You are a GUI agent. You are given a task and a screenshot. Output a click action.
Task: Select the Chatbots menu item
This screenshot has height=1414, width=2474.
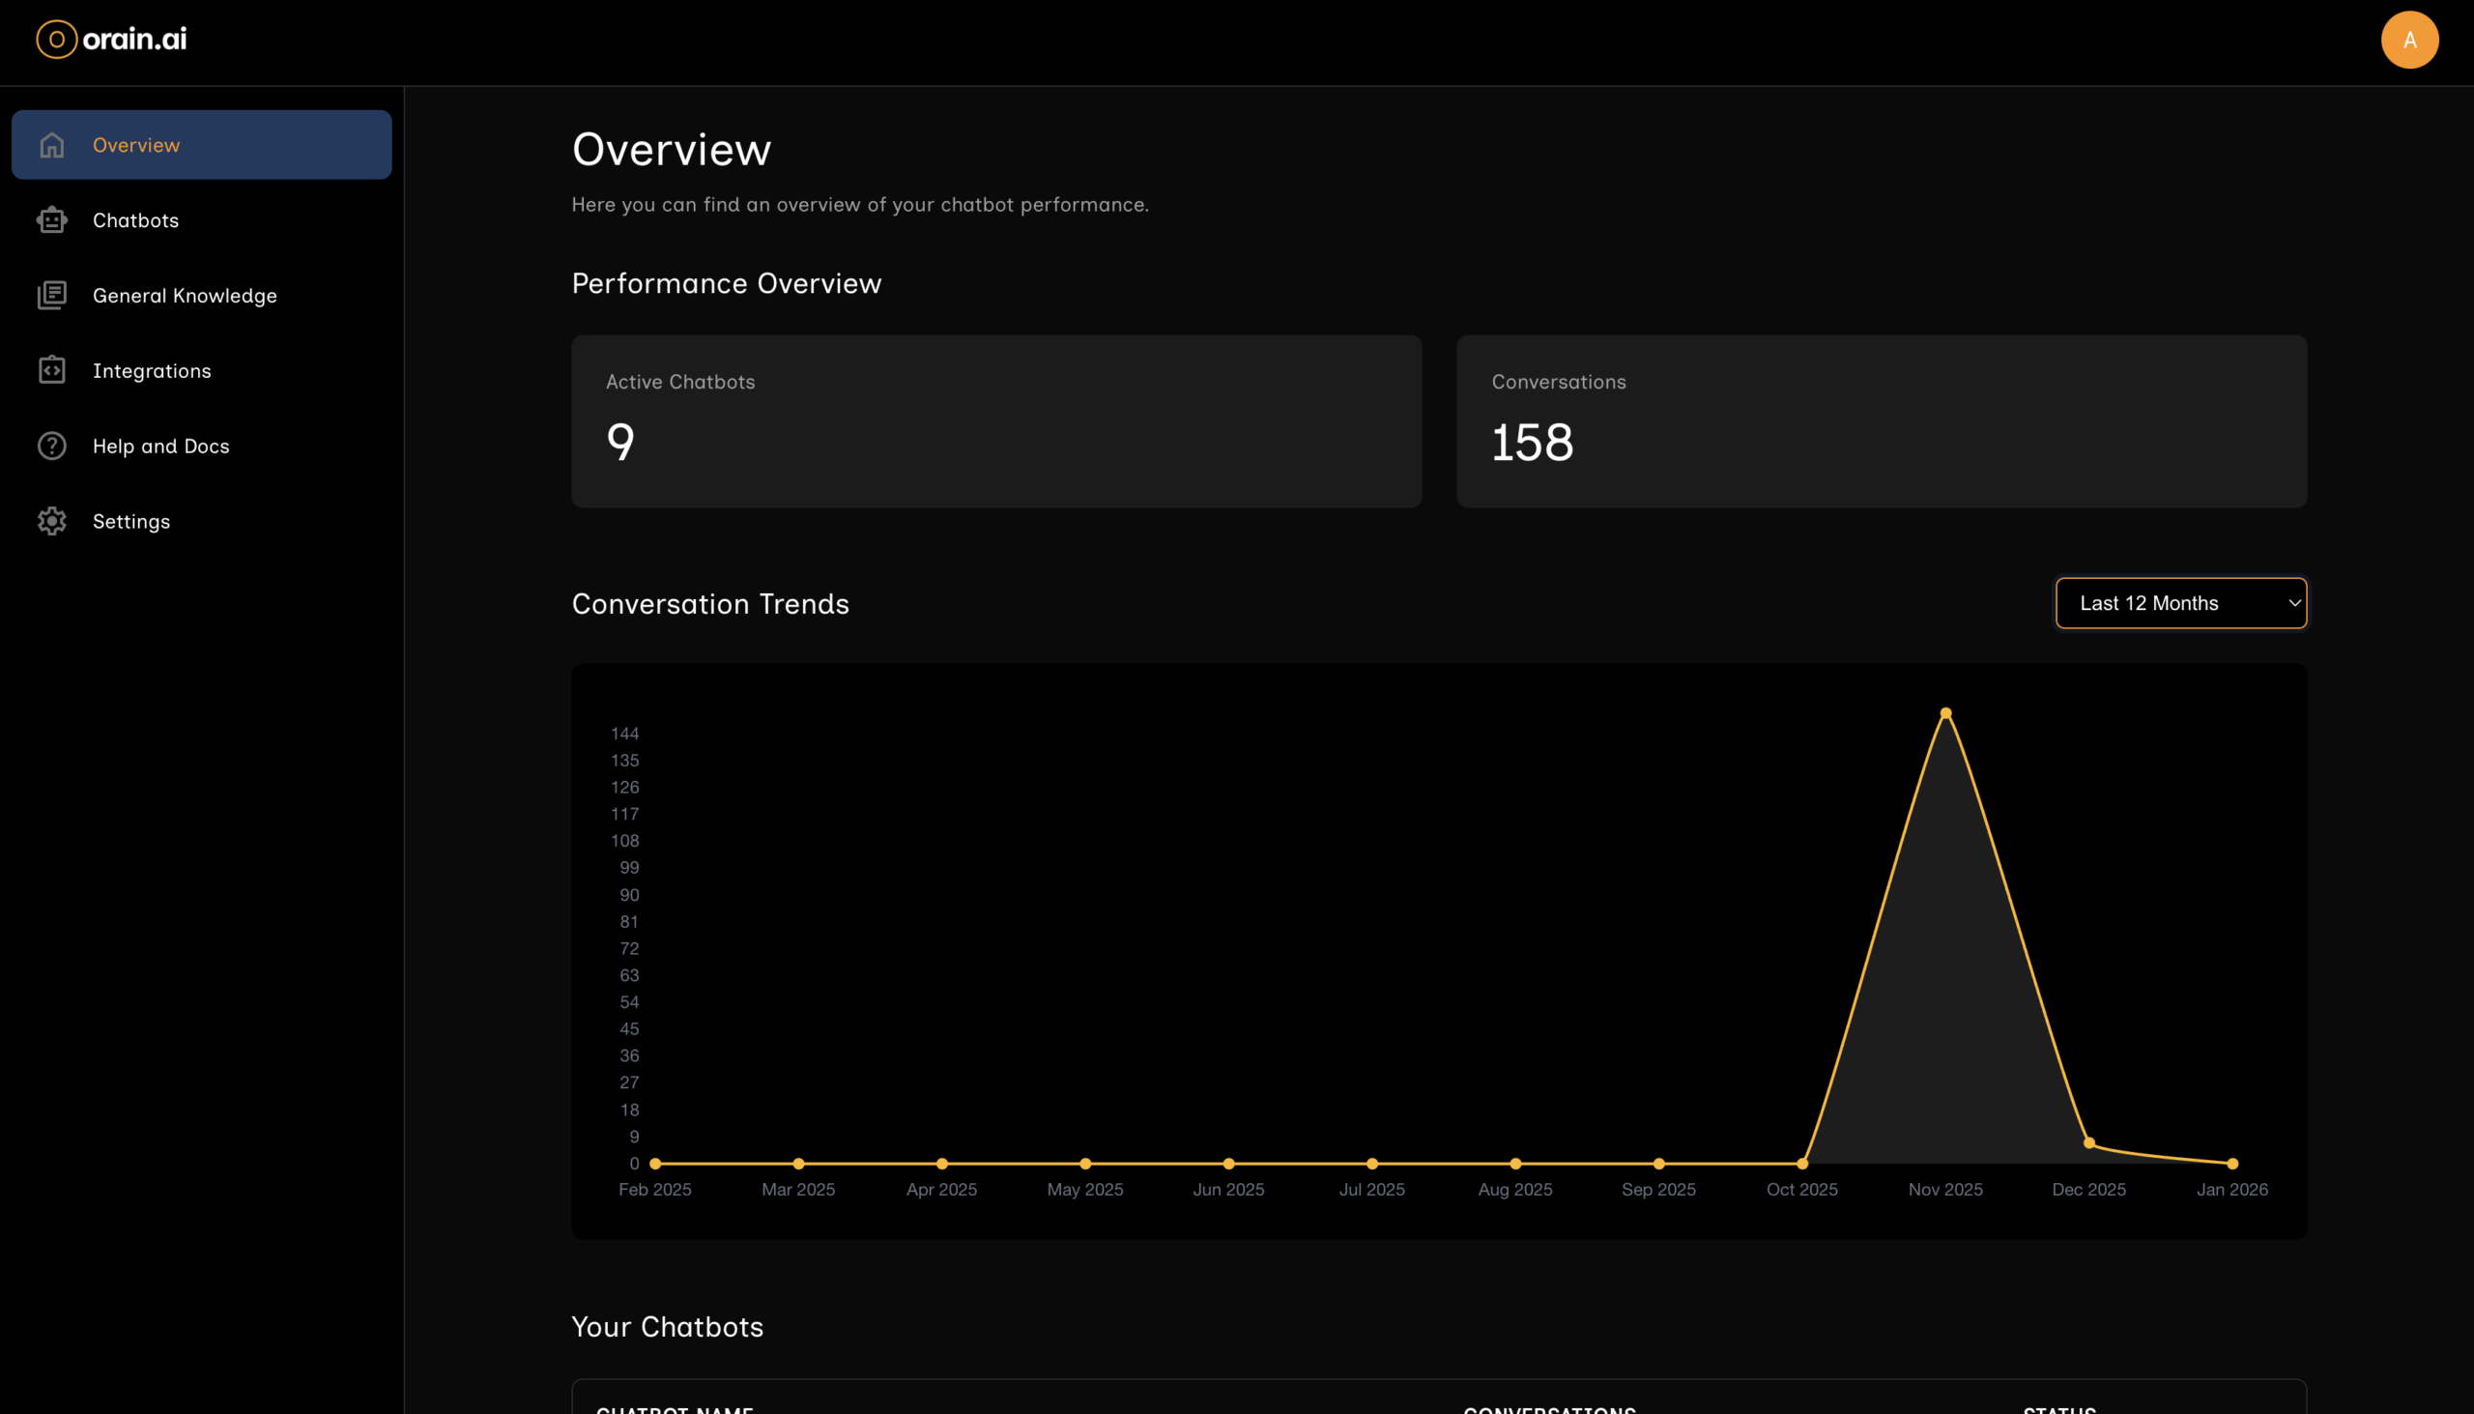tap(136, 220)
